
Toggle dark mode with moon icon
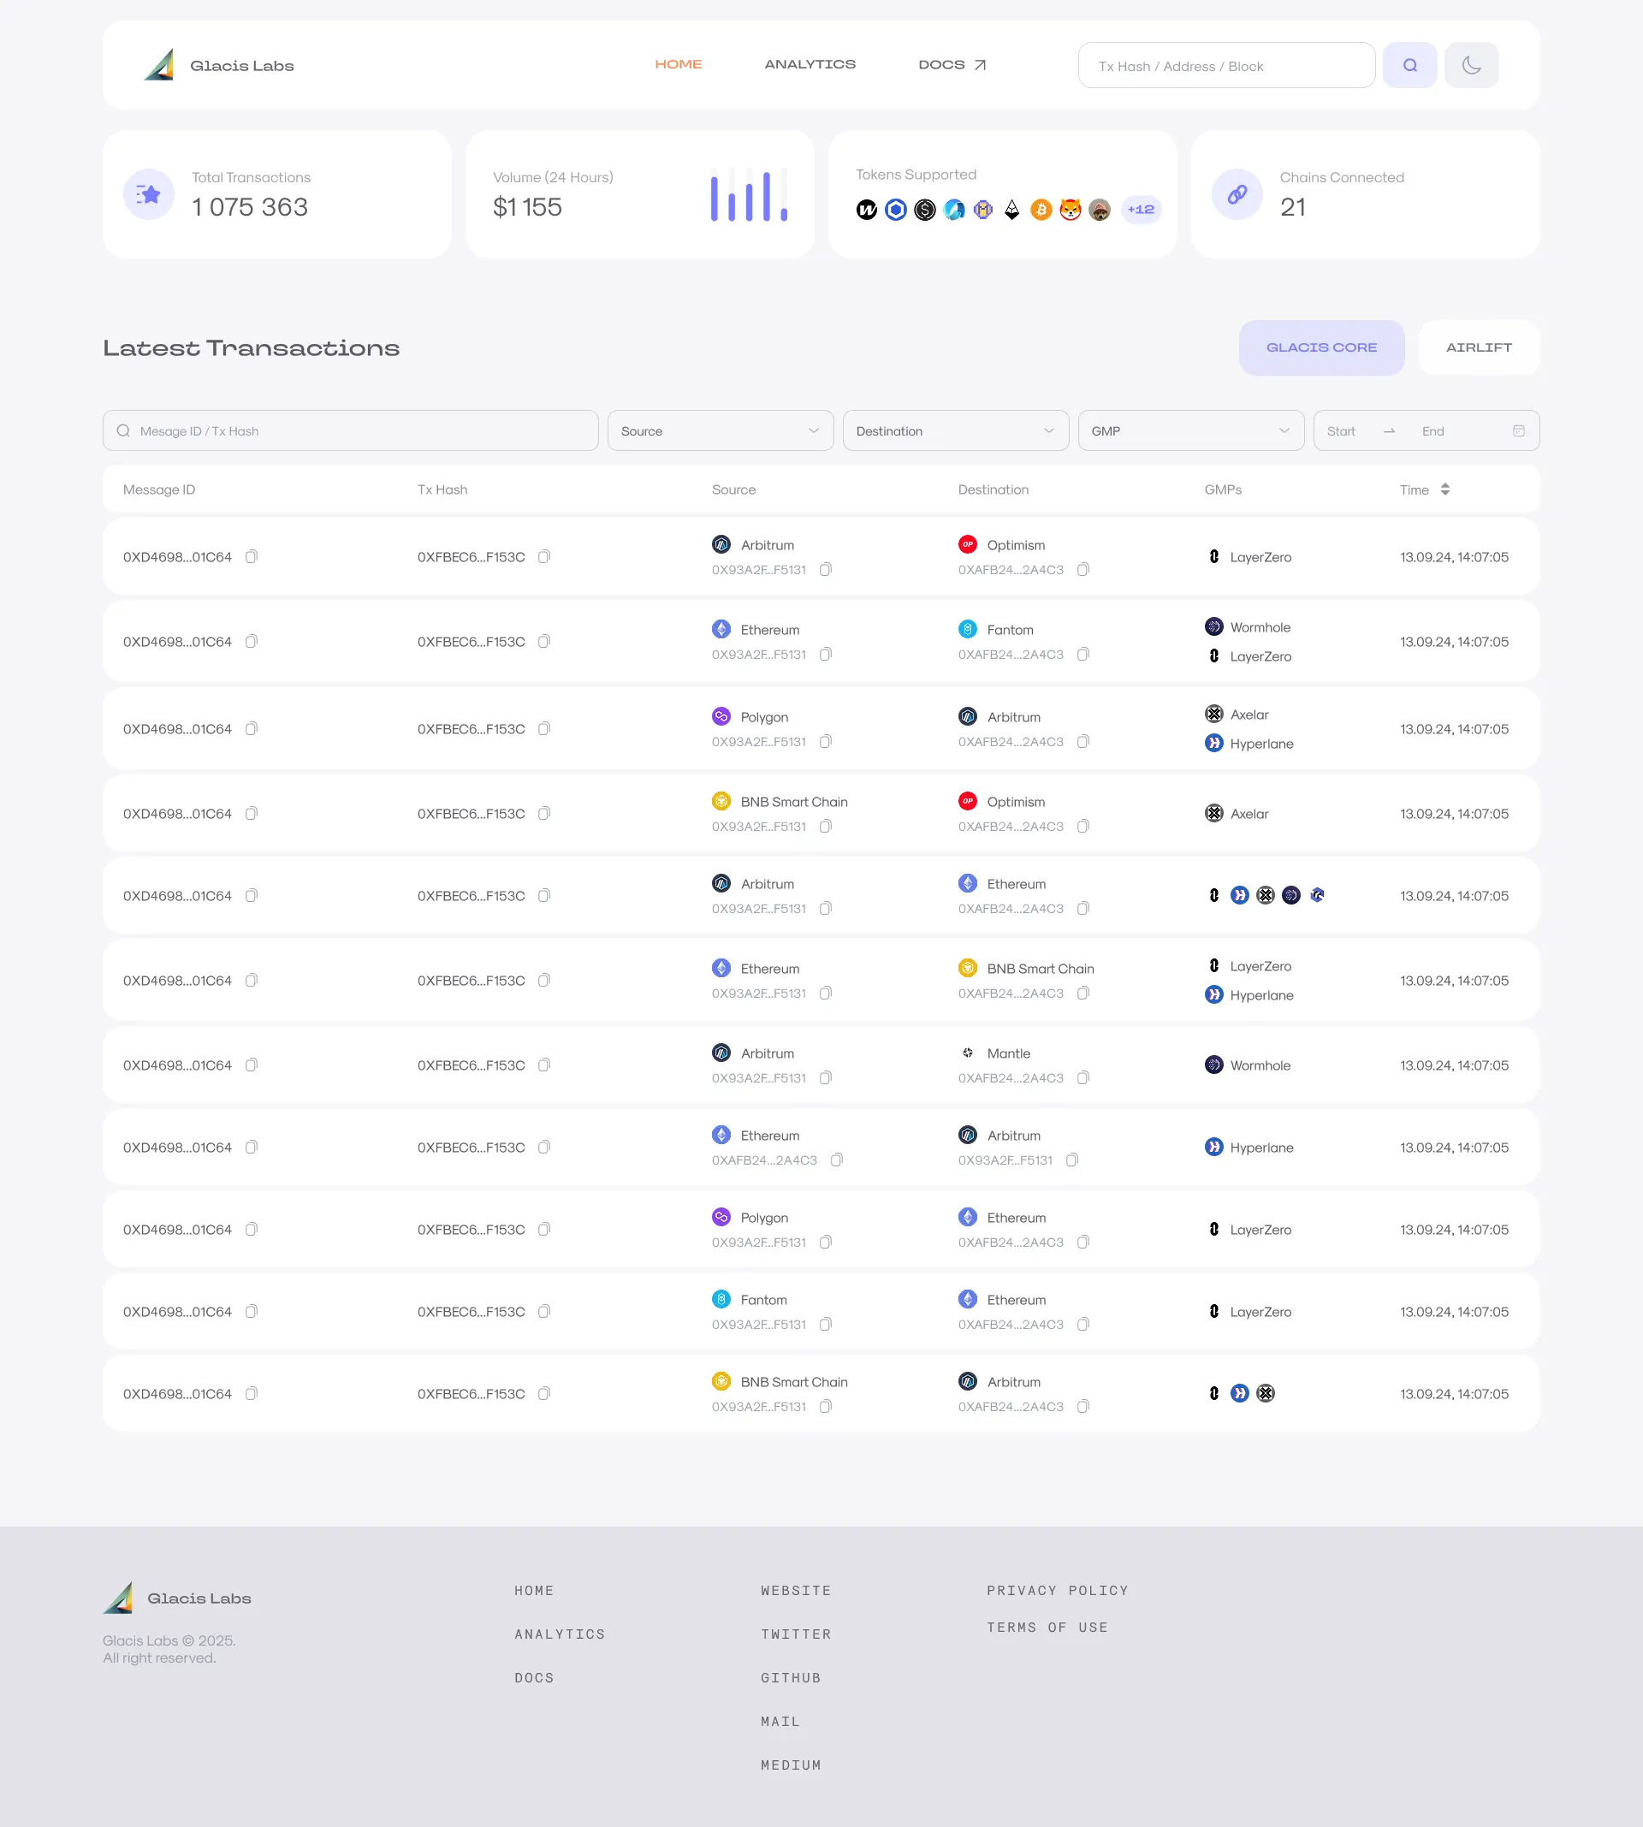coord(1471,65)
